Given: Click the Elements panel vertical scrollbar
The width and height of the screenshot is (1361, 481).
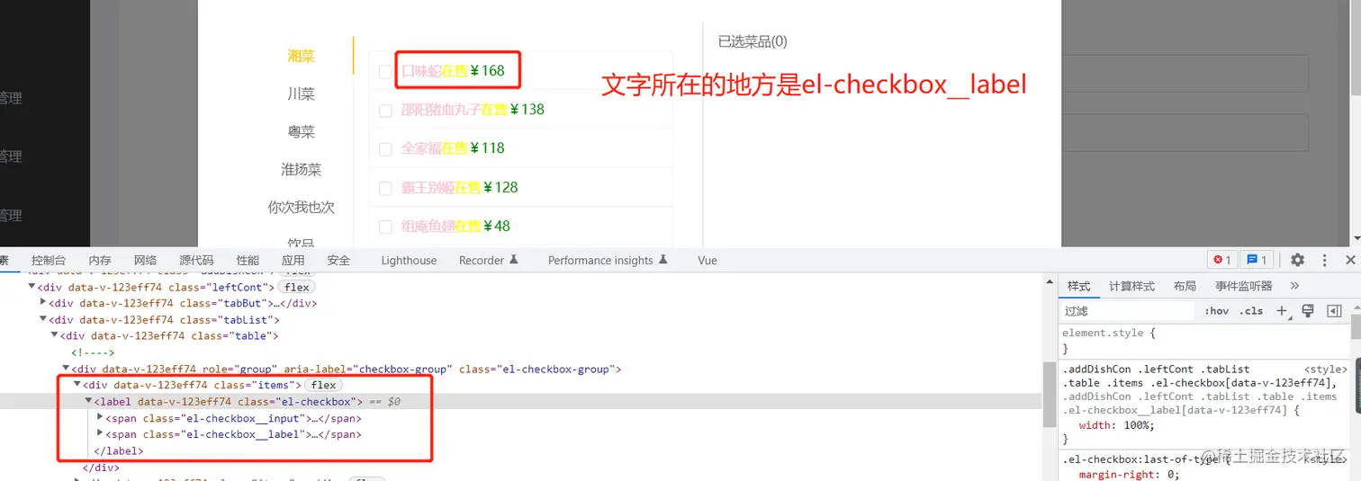Looking at the screenshot, I should coord(1049,396).
